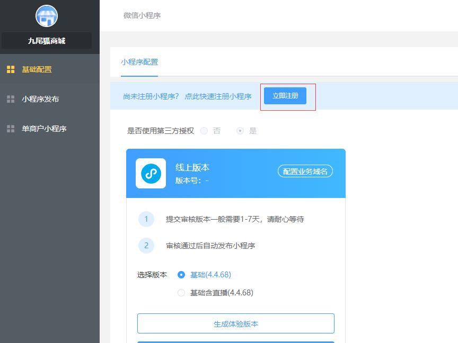Click the 九尾狐商城 shop logo avatar
This screenshot has height=343, width=458.
click(47, 16)
